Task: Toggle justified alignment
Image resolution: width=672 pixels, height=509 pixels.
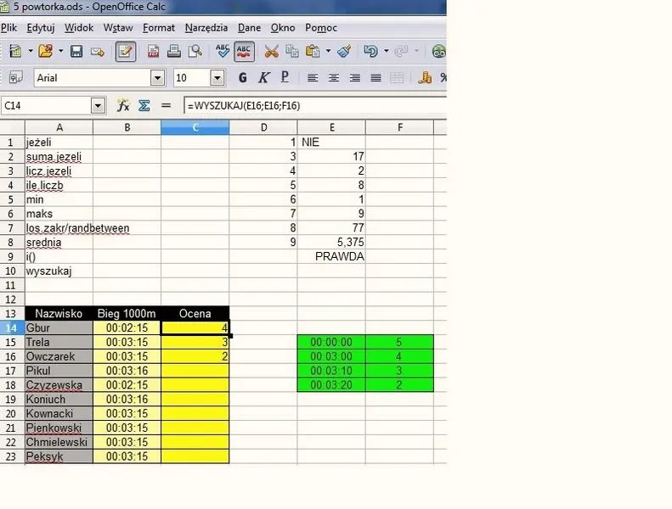Action: click(376, 78)
